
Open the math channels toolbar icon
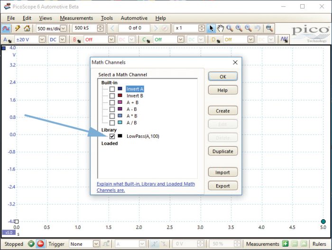pos(284,39)
